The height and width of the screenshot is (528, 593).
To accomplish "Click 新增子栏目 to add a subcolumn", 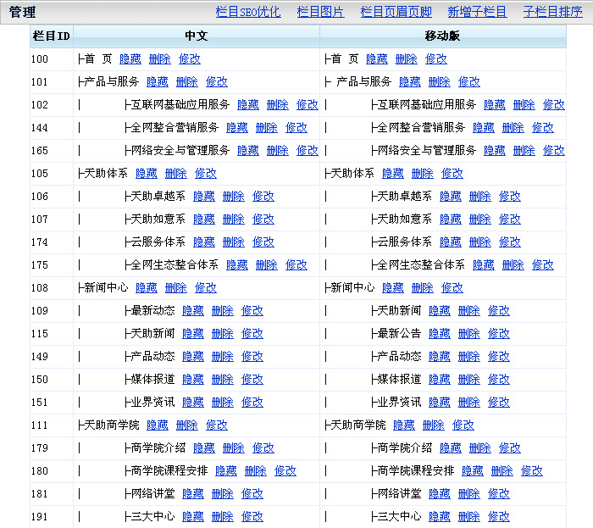I will click(x=477, y=12).
